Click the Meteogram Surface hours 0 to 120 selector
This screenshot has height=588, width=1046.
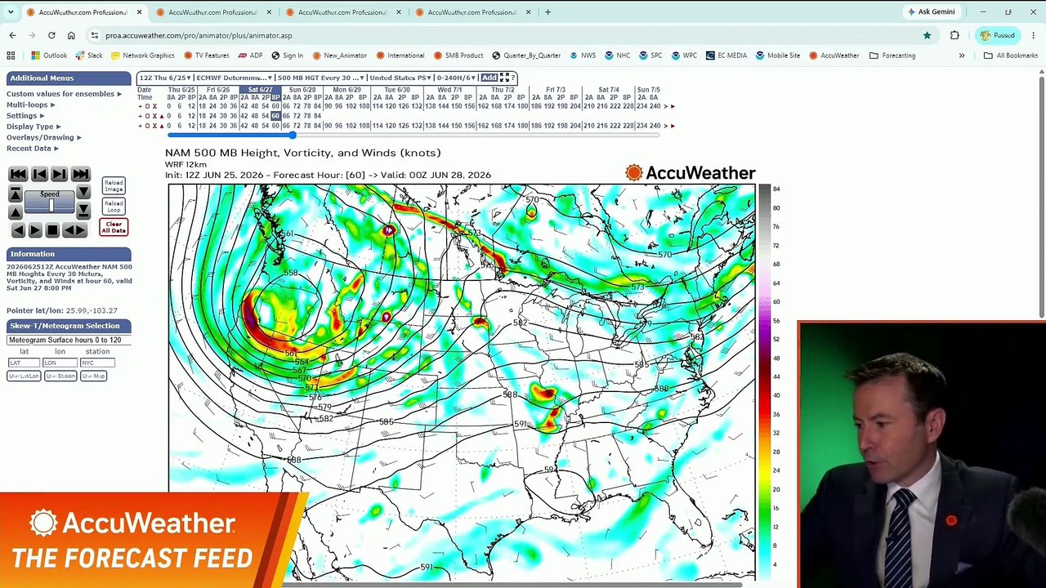69,340
